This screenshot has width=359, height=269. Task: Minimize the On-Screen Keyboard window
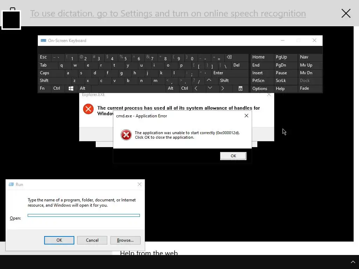[x=283, y=41]
